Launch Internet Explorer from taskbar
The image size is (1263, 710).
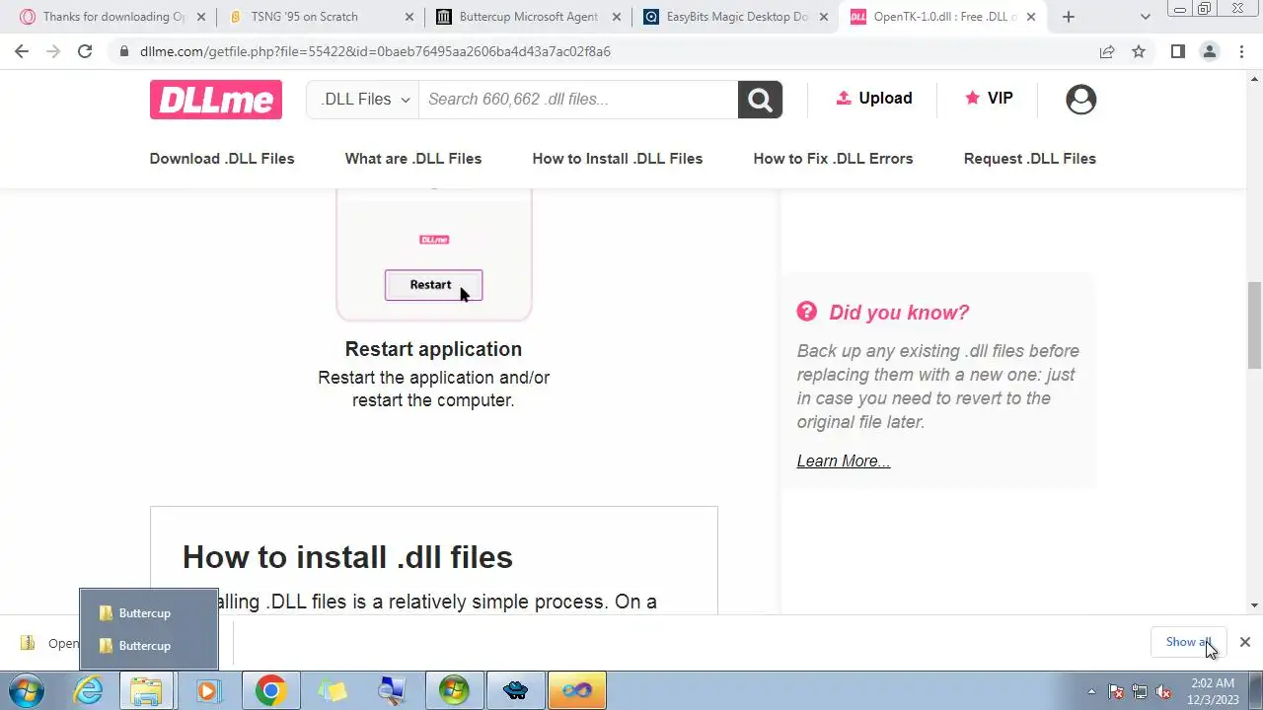[x=89, y=690]
